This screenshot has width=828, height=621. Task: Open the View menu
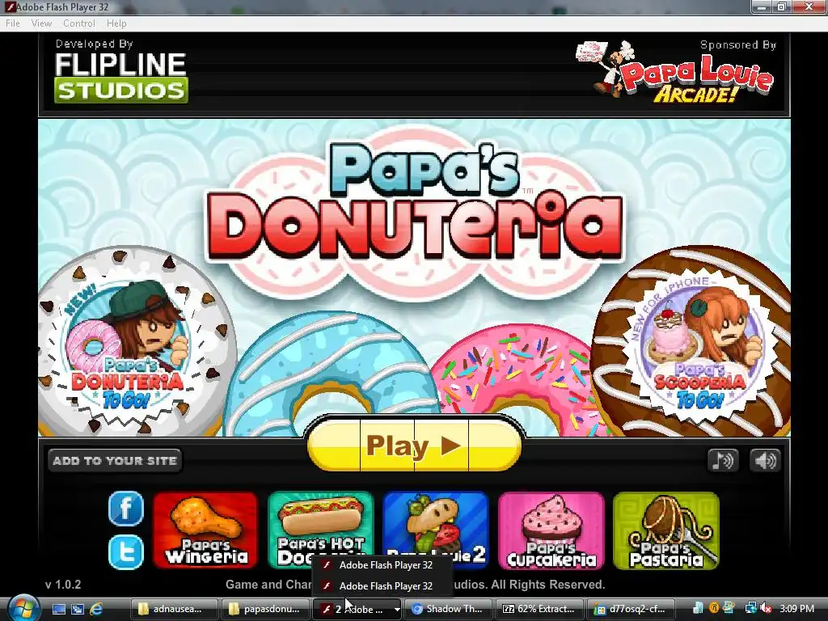tap(41, 23)
